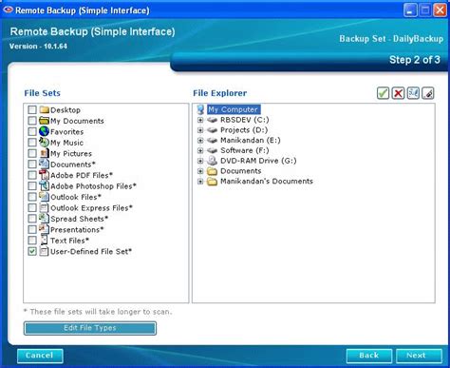Close the Remote Backup window
Image resolution: width=450 pixels, height=368 pixels.
pyautogui.click(x=440, y=10)
